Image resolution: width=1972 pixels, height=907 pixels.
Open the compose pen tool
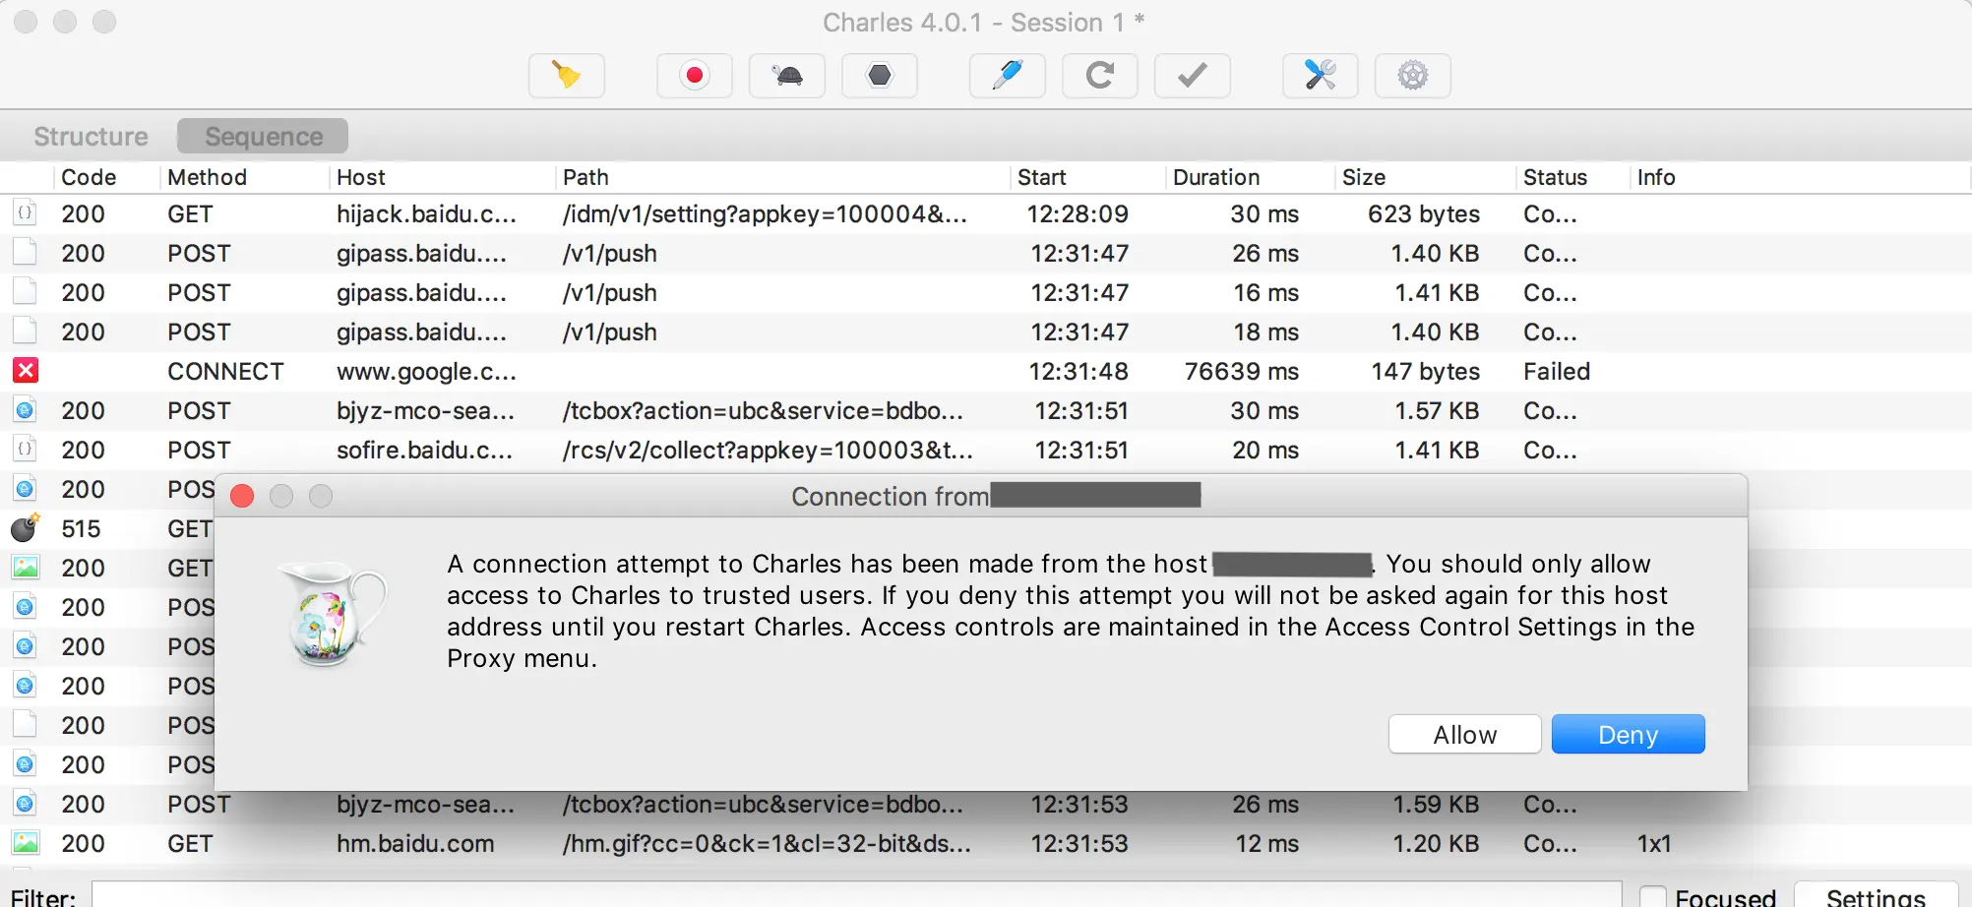point(1008,76)
